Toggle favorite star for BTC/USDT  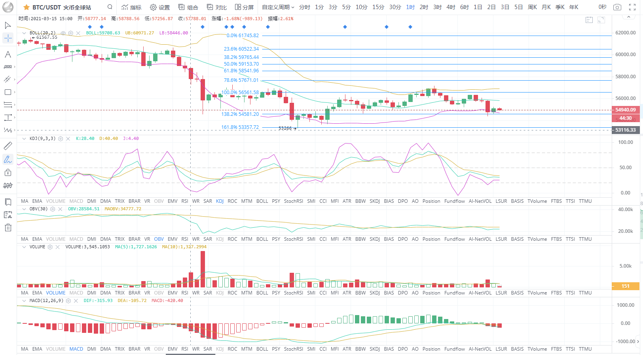point(26,8)
